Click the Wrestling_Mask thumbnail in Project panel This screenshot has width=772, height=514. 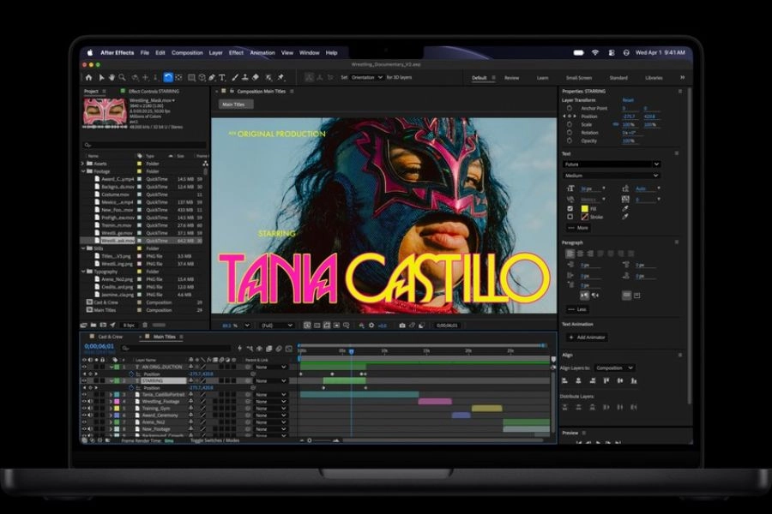point(105,111)
